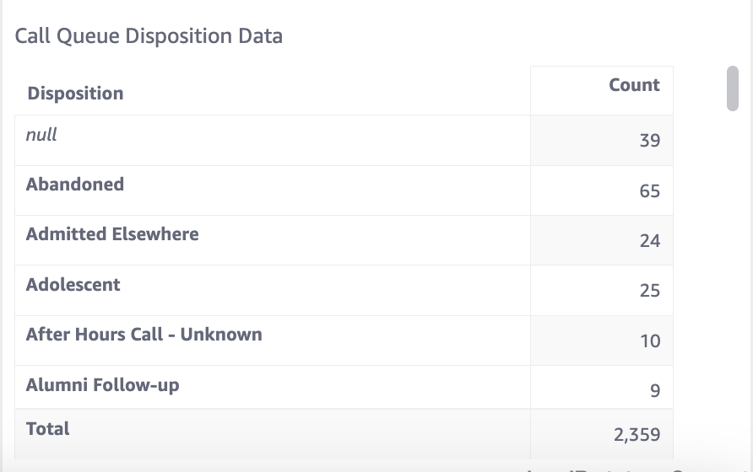
Task: Click count 24 for Admitted Elsewhere
Action: click(649, 241)
